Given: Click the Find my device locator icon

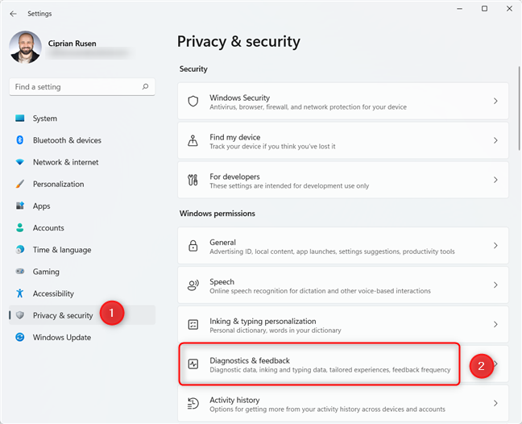Looking at the screenshot, I should pos(193,140).
